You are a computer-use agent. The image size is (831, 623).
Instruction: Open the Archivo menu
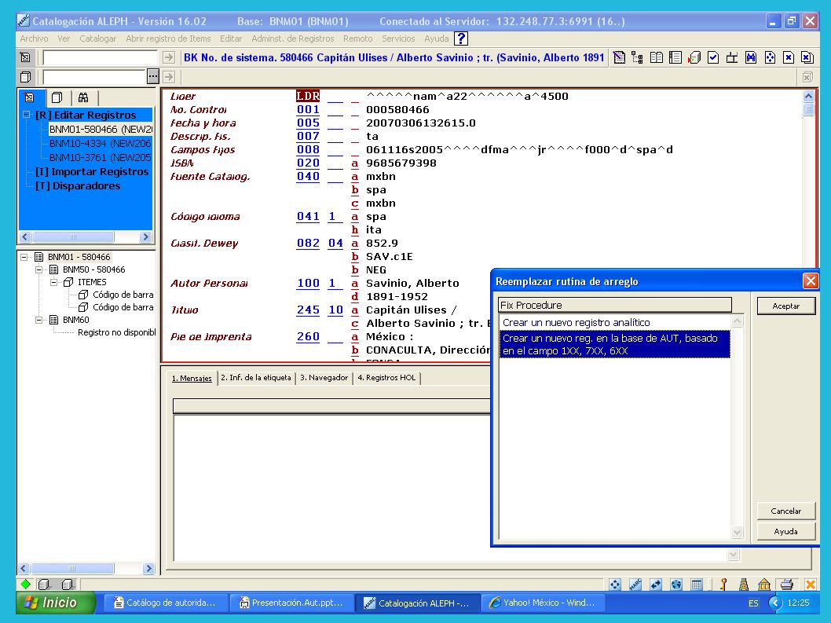[x=34, y=38]
